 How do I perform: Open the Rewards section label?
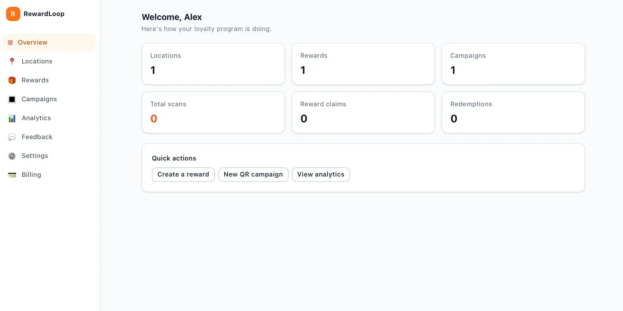click(x=35, y=80)
